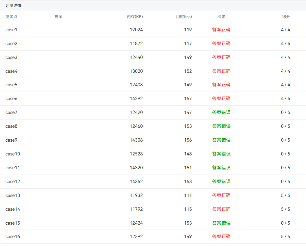306x246 pixels.
Task: Select the case15 test point label
Action: click(13, 223)
